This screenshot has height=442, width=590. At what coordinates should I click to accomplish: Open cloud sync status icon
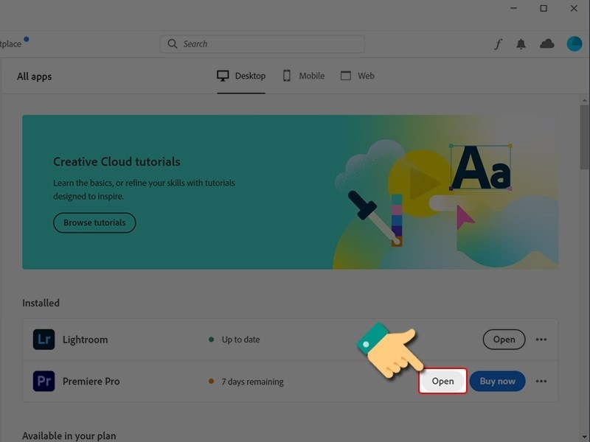[x=546, y=44]
